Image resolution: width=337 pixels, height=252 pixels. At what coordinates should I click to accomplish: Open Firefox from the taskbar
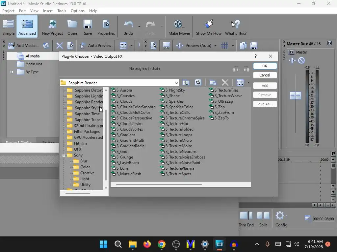click(x=147, y=244)
